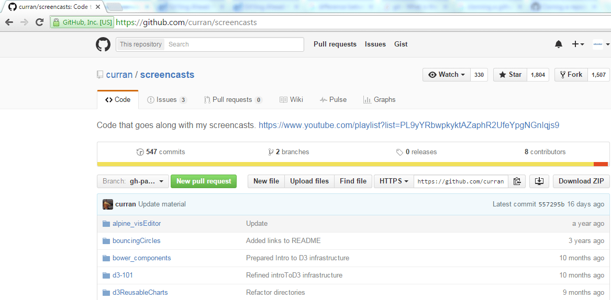Click the repository book icon
This screenshot has height=300, width=611.
pos(100,75)
